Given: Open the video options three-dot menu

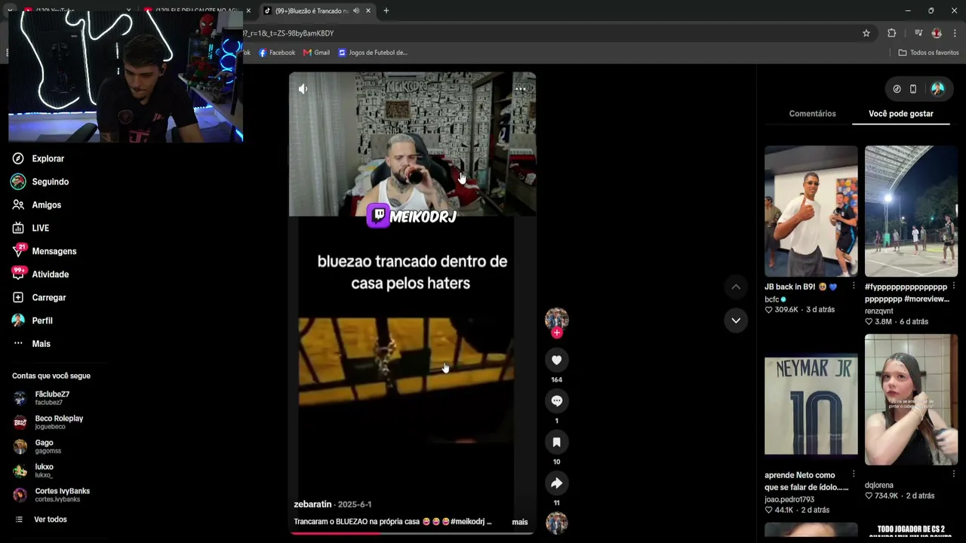Looking at the screenshot, I should click(x=521, y=89).
